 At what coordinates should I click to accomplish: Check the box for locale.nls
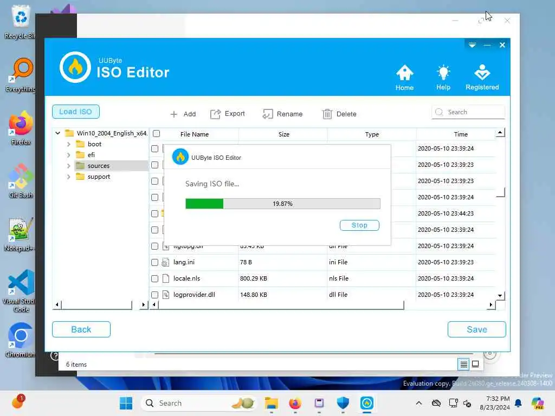point(154,279)
